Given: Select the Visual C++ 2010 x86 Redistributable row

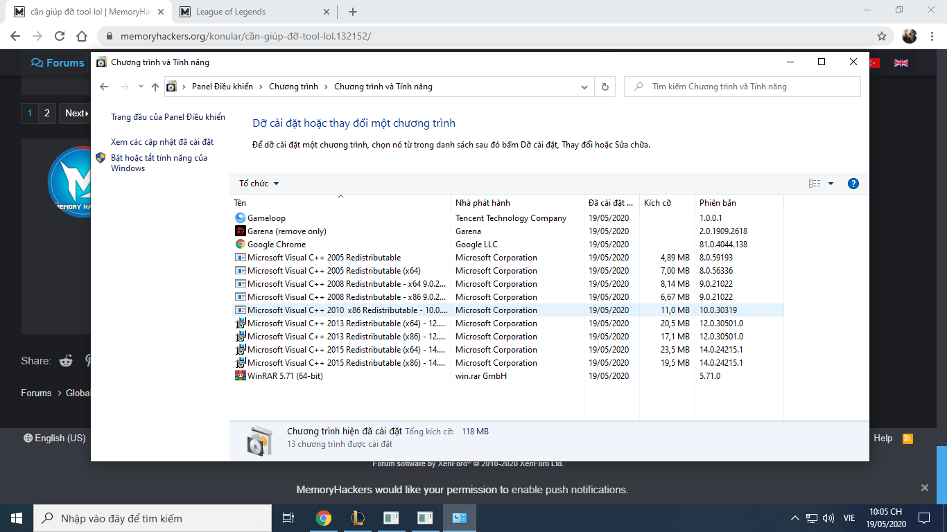Looking at the screenshot, I should tap(507, 310).
